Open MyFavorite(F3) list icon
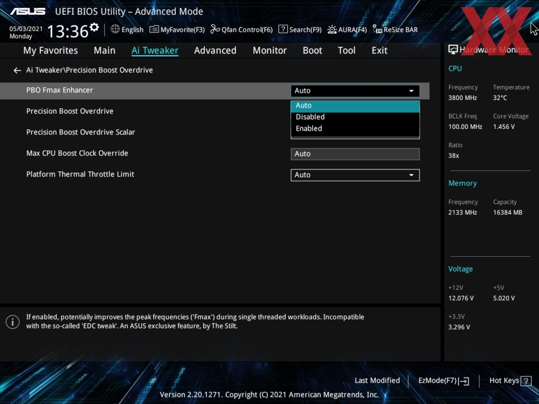This screenshot has height=404, width=539. [154, 29]
